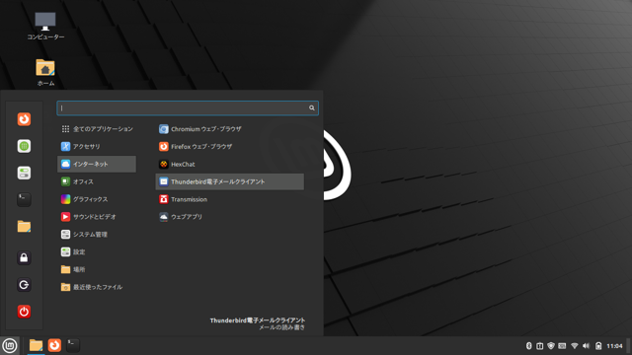Open 最近使ったファイル category
The width and height of the screenshot is (632, 355).
[97, 287]
